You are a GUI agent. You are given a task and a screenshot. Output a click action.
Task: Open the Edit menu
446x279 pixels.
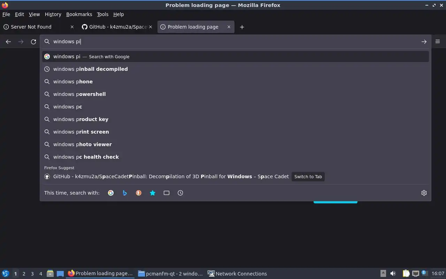point(20,14)
